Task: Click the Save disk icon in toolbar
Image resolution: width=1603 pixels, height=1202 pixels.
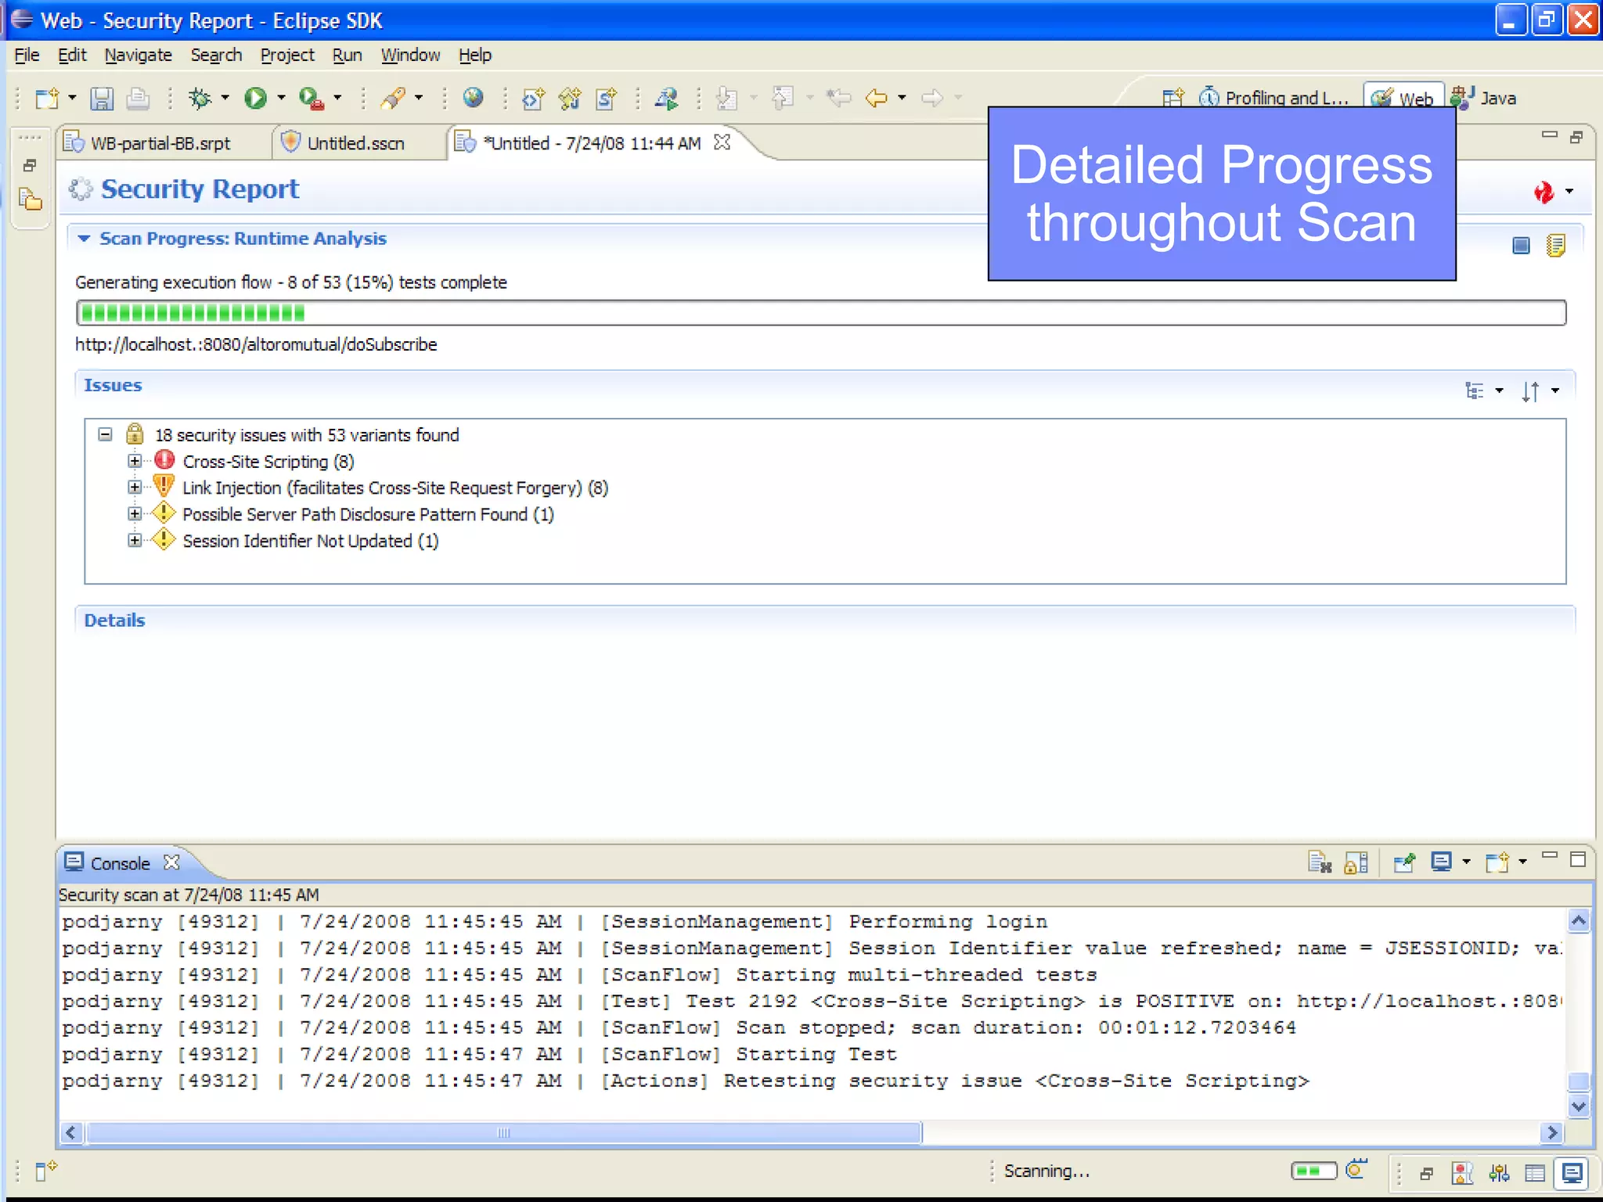Action: pos(102,99)
